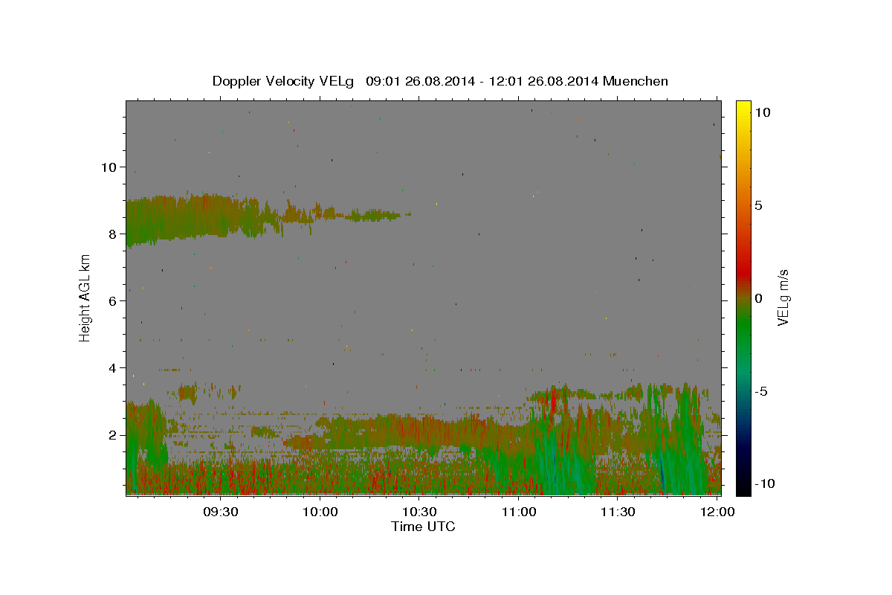The height and width of the screenshot is (595, 892).
Task: Click the 'Height AGL km' axis label
Action: point(85,297)
